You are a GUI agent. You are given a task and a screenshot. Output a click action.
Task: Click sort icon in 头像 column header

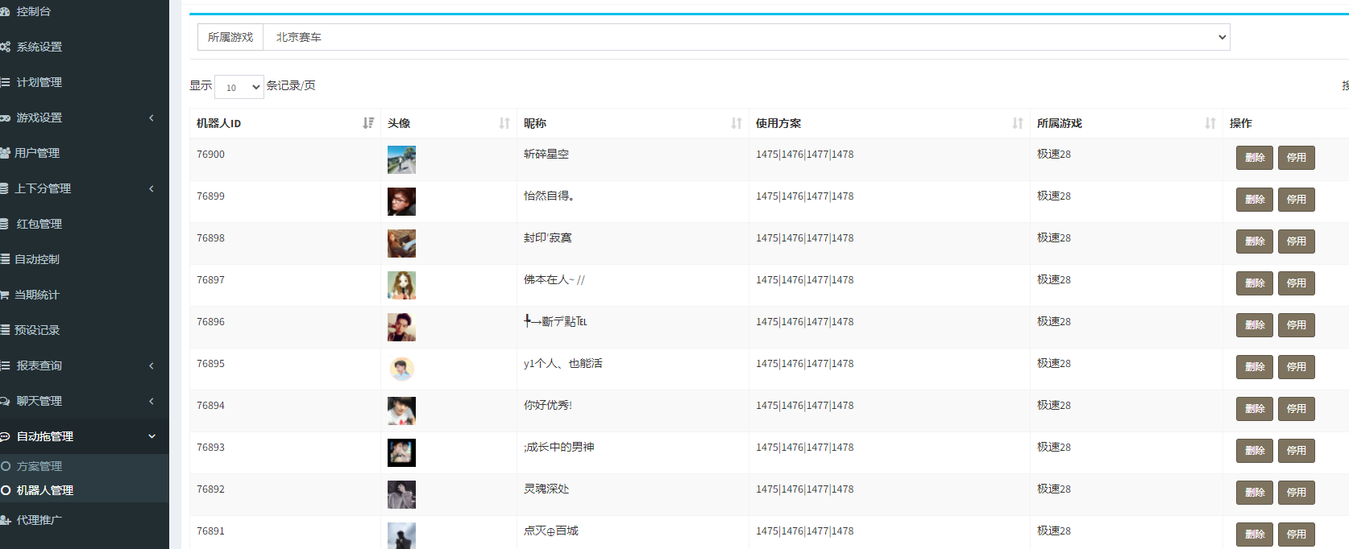coord(504,123)
